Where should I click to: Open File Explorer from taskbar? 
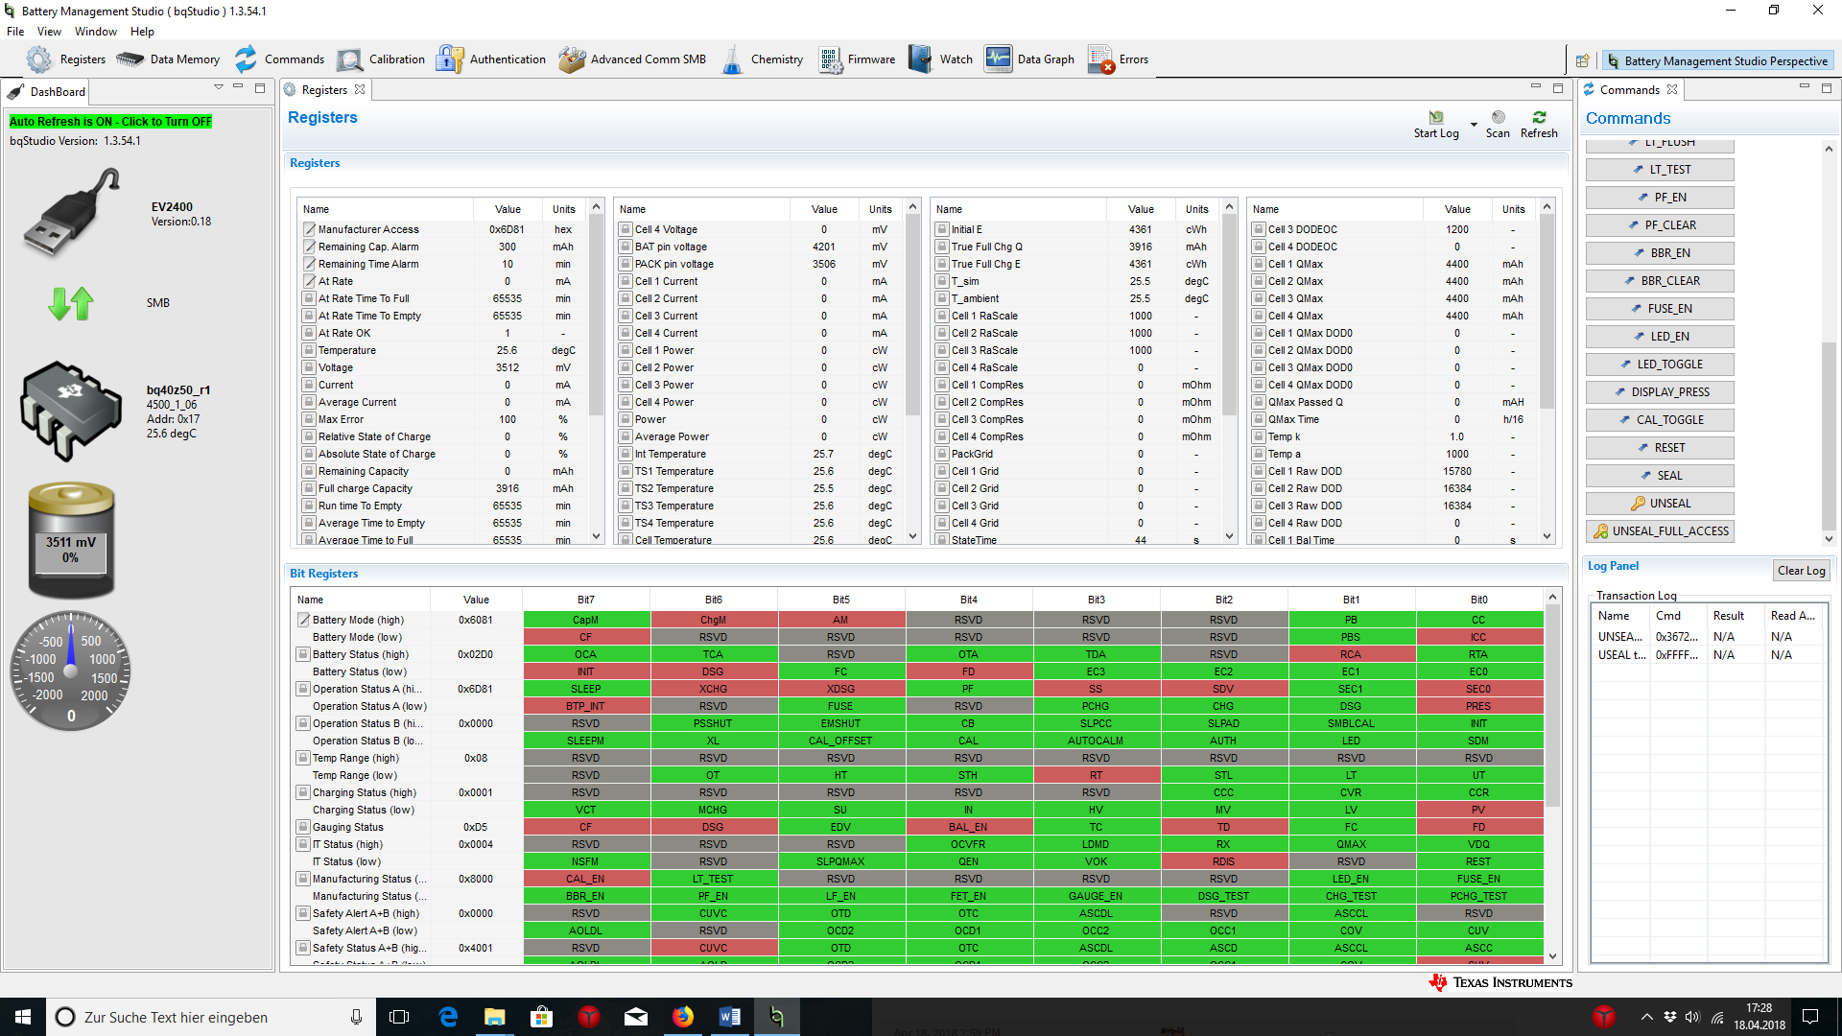(x=495, y=1017)
